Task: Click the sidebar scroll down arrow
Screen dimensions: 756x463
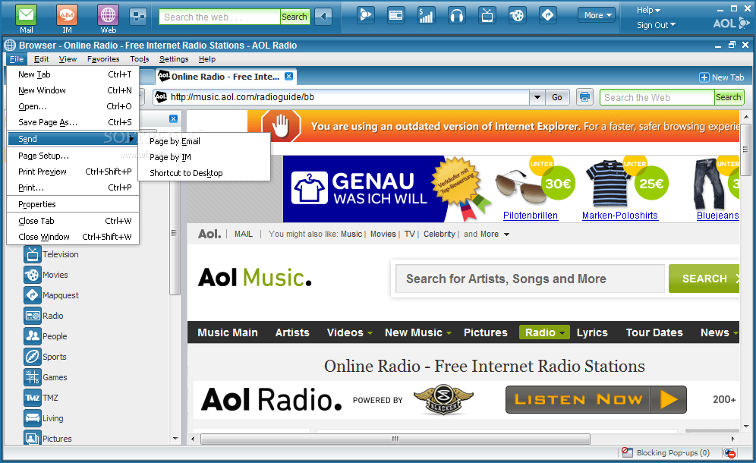Action: pyautogui.click(x=175, y=439)
